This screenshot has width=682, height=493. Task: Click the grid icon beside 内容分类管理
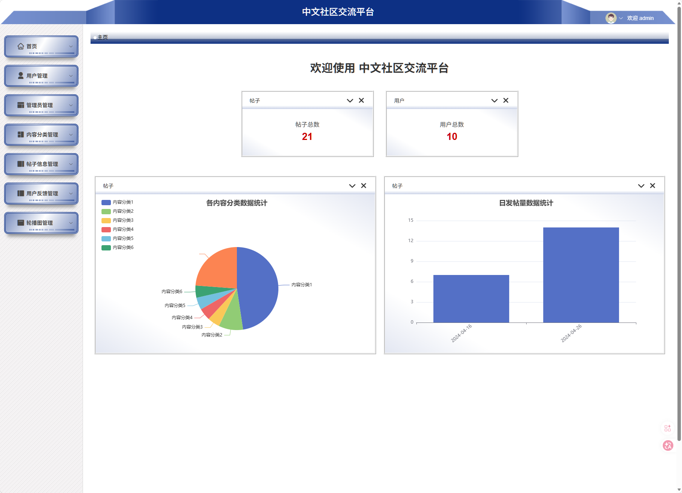click(21, 134)
